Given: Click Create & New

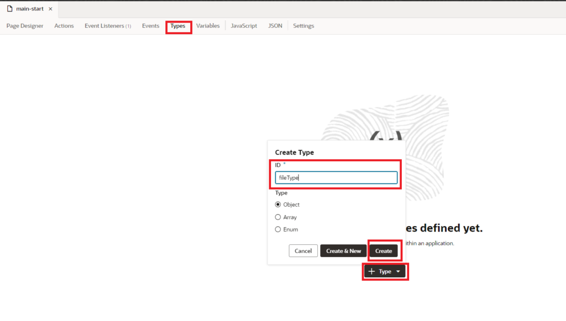Looking at the screenshot, I should (x=343, y=250).
